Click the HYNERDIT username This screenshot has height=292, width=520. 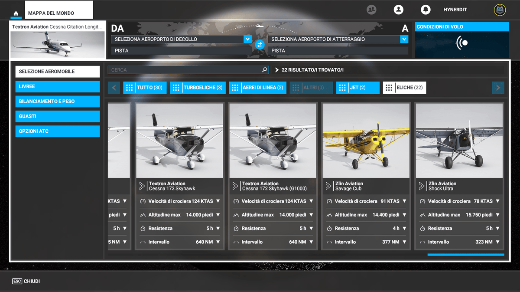click(x=455, y=10)
